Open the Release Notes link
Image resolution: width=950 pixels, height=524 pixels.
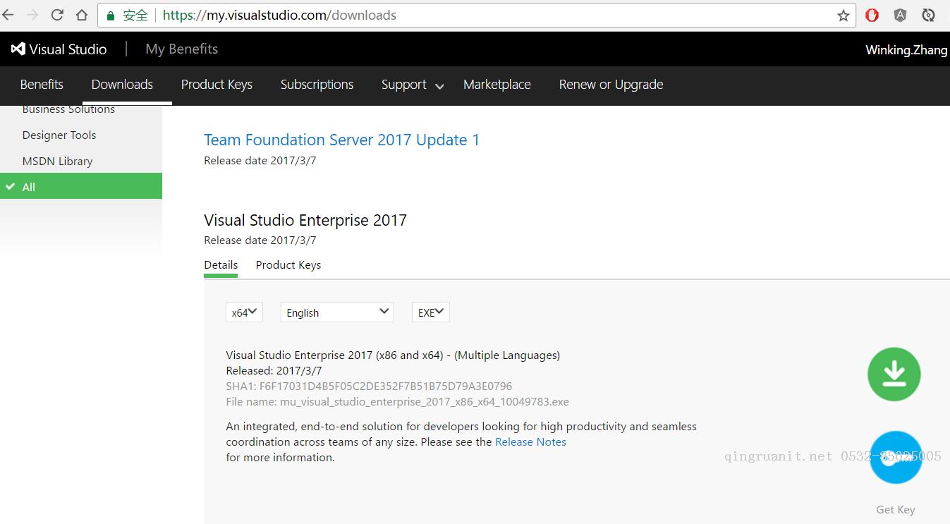530,442
